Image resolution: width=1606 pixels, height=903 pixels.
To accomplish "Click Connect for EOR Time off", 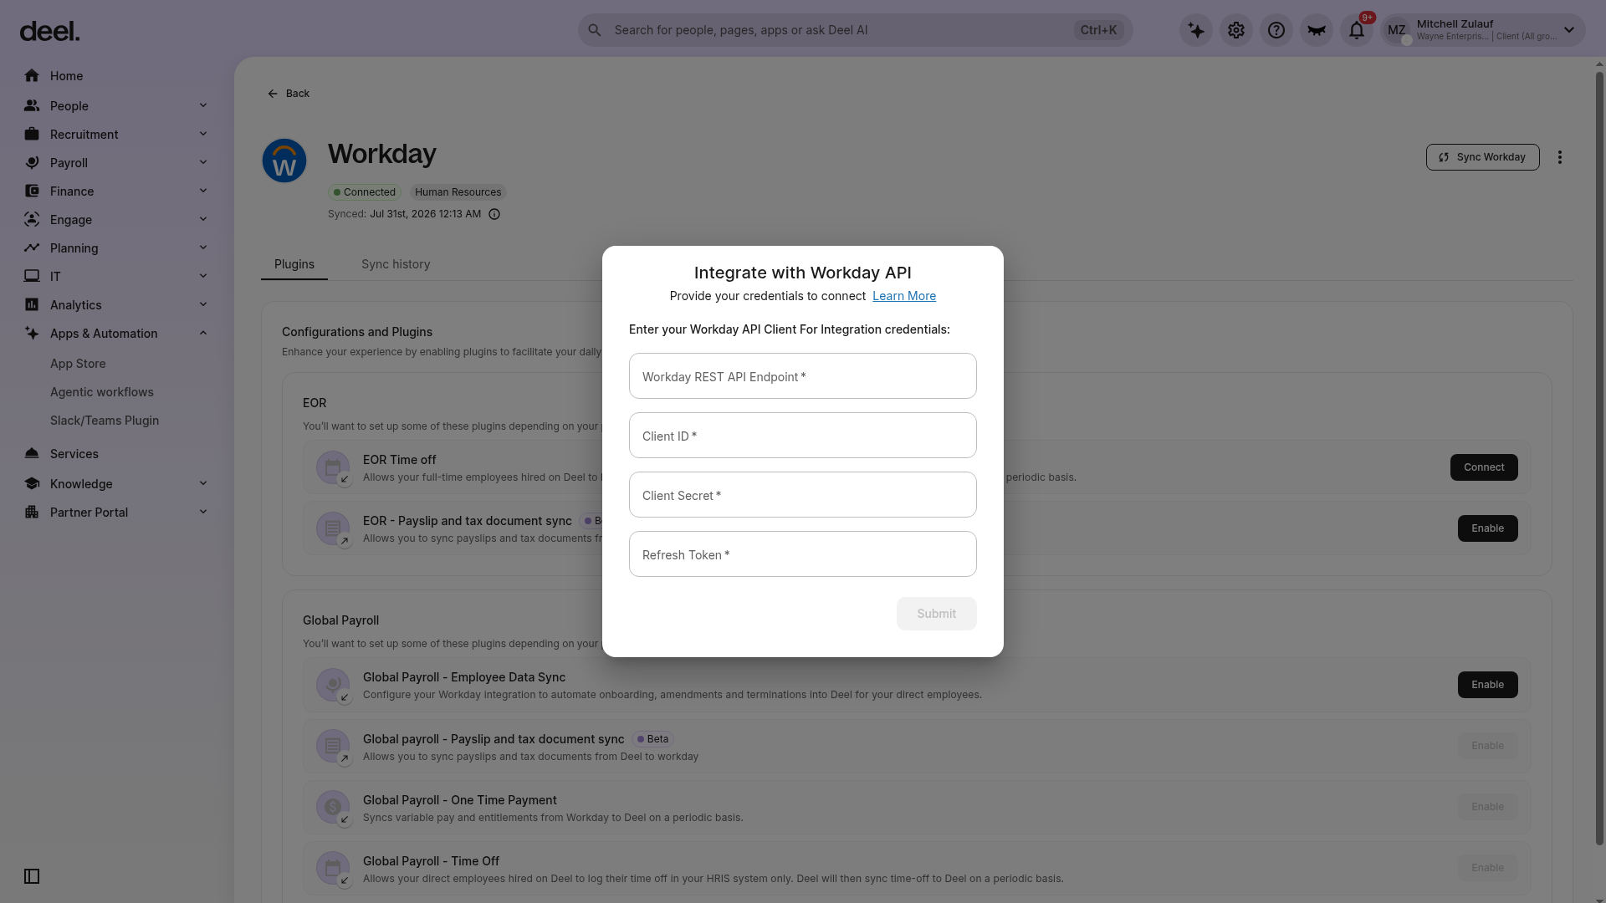I will pos(1484,467).
